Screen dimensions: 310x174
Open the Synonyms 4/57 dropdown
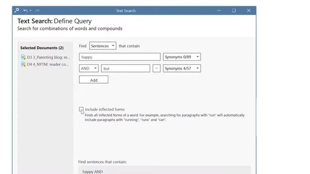pyautogui.click(x=182, y=68)
